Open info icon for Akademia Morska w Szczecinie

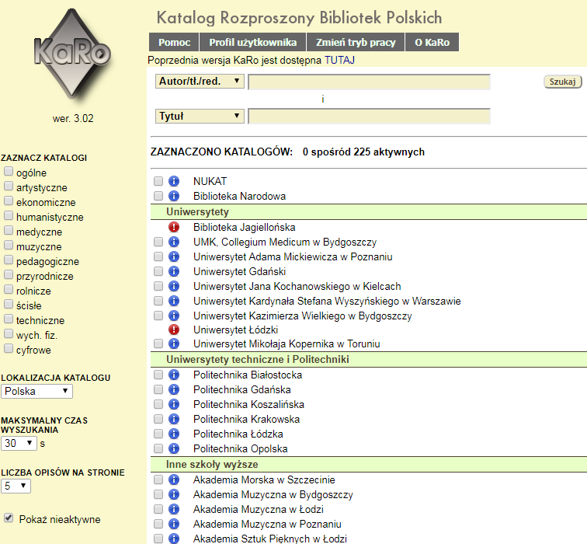174,479
